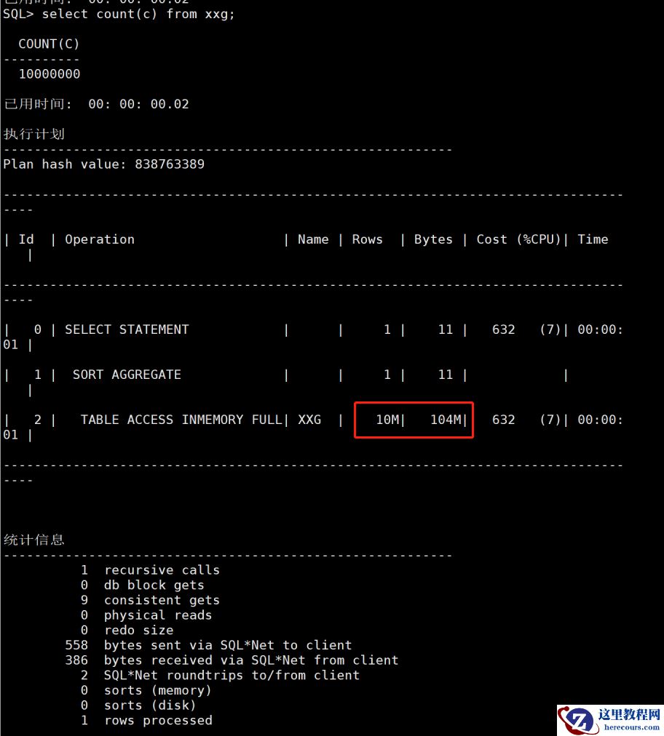Click the consistent gets statistic line

[x=151, y=600]
